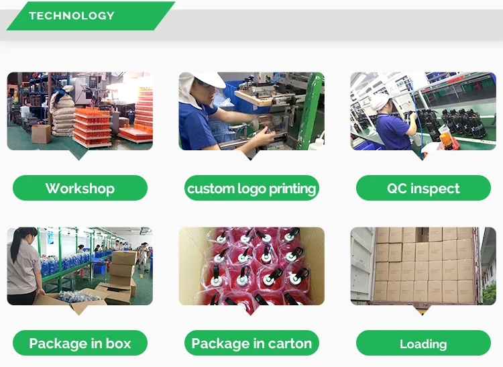Image resolution: width=503 pixels, height=367 pixels.
Task: Open the truck Loading photo
Action: click(x=423, y=266)
